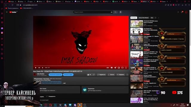The image size is (191, 107).
Task: Reload the browser page
Action: coord(13,5)
